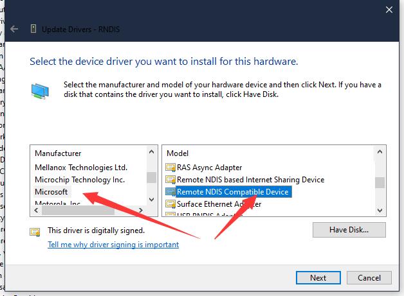The height and width of the screenshot is (296, 404).
Task: Click the Model column header
Action: tap(178, 153)
